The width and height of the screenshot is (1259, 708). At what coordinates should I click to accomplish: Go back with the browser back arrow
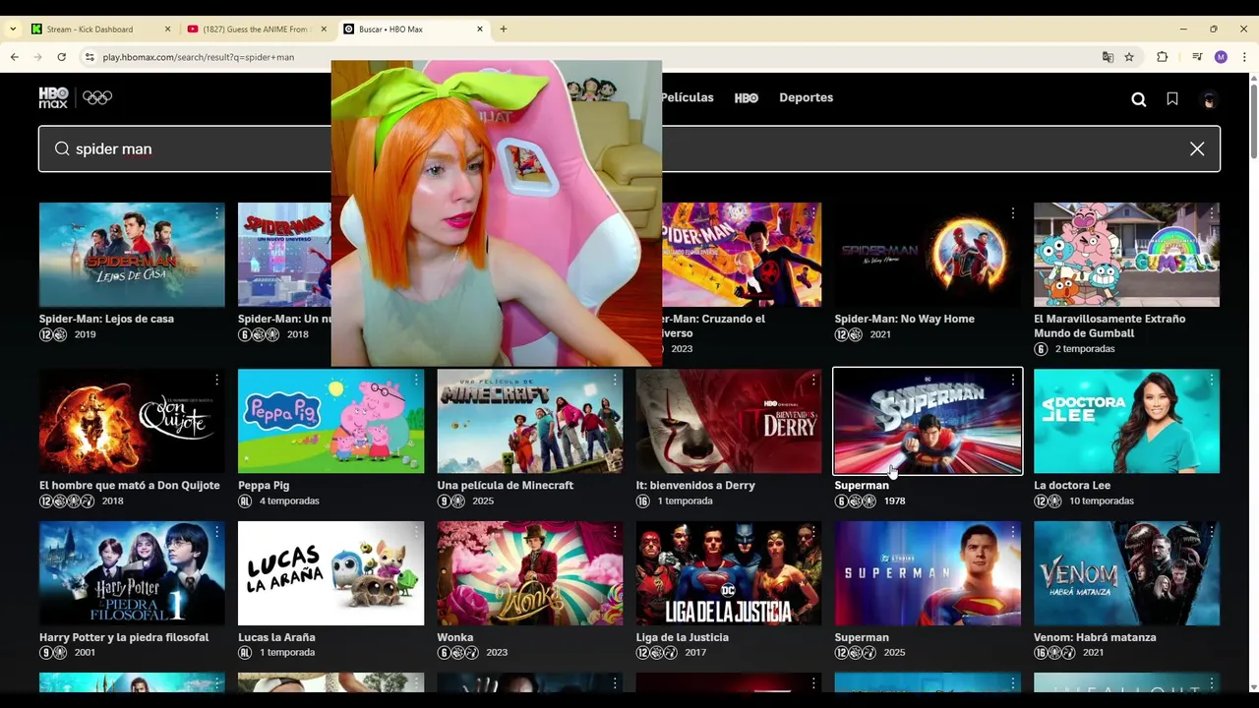tap(15, 57)
